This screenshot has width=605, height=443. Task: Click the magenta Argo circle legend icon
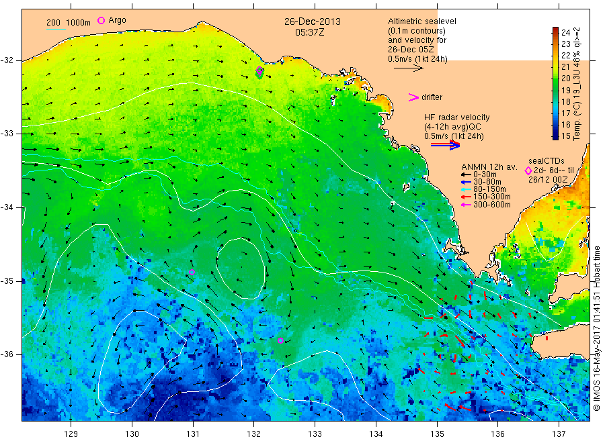point(101,20)
